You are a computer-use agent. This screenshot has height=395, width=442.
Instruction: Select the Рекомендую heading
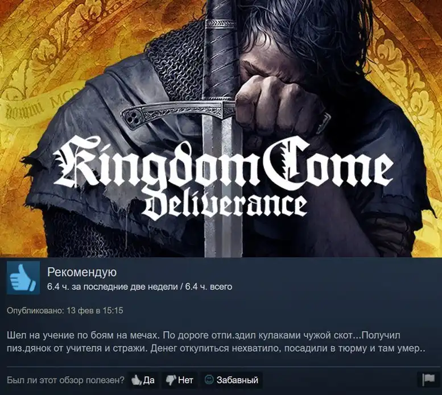point(82,272)
